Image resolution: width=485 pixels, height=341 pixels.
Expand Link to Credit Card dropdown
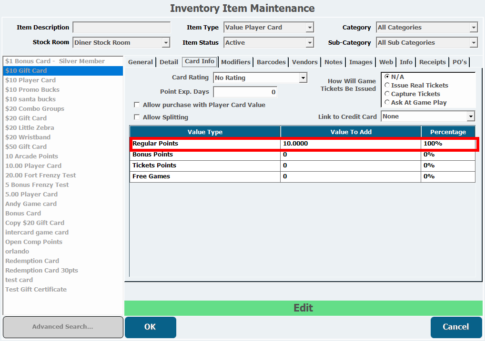point(471,117)
